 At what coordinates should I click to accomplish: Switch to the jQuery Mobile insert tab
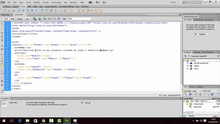tap(51, 7)
